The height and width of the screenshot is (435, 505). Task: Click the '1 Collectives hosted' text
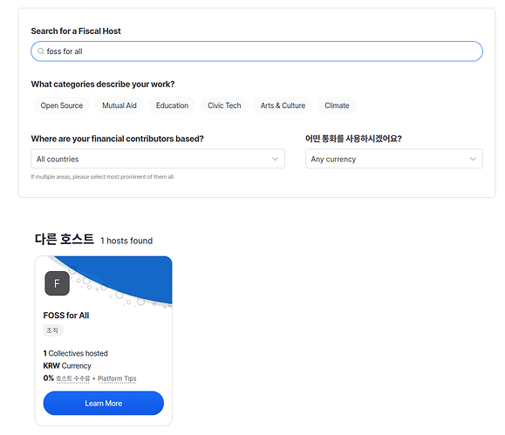click(75, 353)
